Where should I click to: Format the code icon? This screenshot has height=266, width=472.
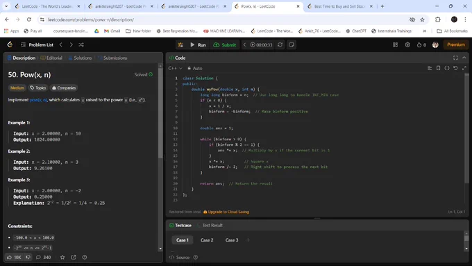point(430,68)
